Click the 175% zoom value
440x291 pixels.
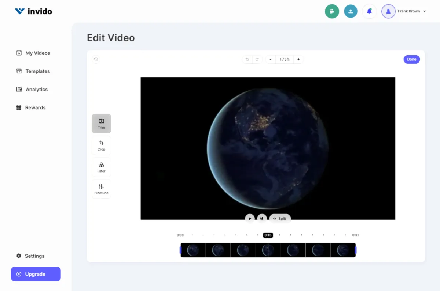285,59
